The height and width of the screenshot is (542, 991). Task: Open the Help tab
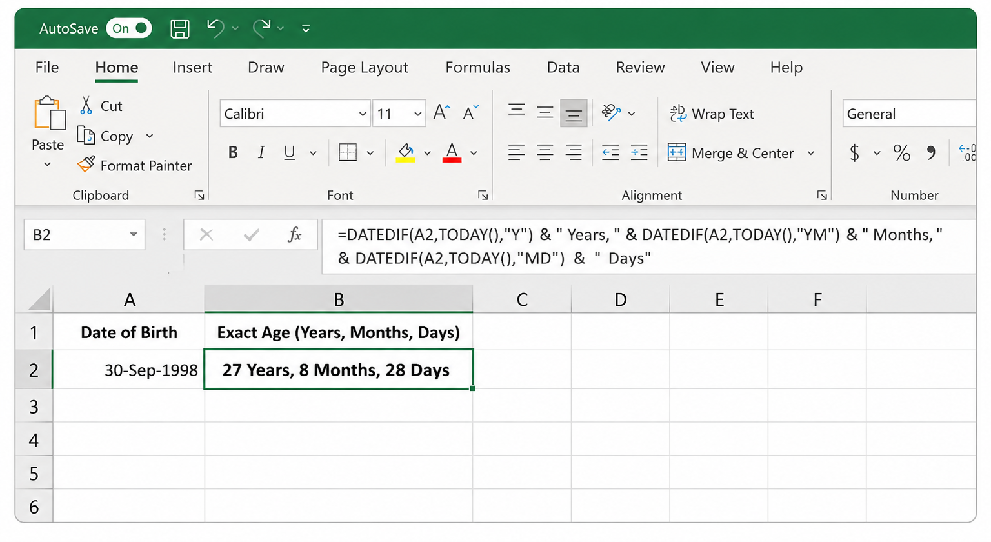(786, 67)
